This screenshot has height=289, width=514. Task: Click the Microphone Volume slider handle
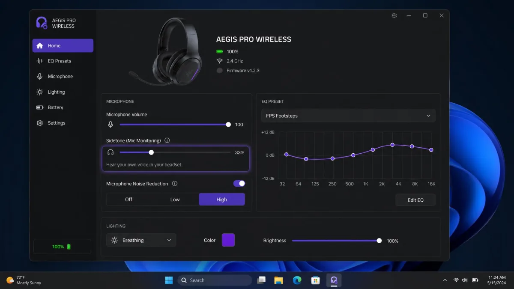(228, 125)
